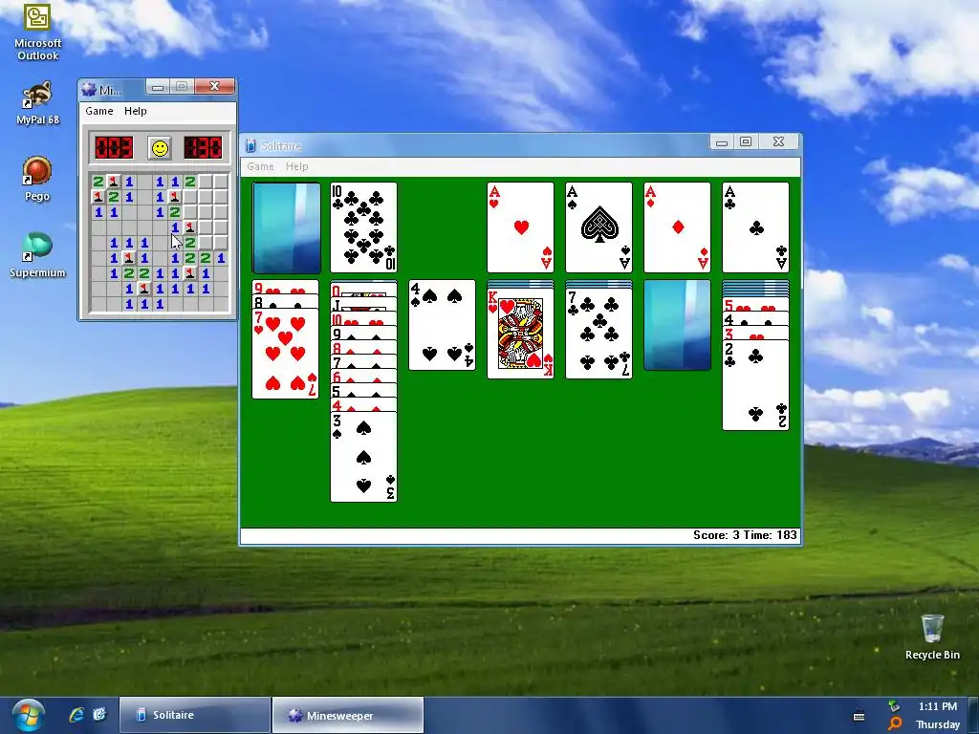Switch to Minesweeper via taskbar button
This screenshot has width=979, height=734.
[348, 715]
